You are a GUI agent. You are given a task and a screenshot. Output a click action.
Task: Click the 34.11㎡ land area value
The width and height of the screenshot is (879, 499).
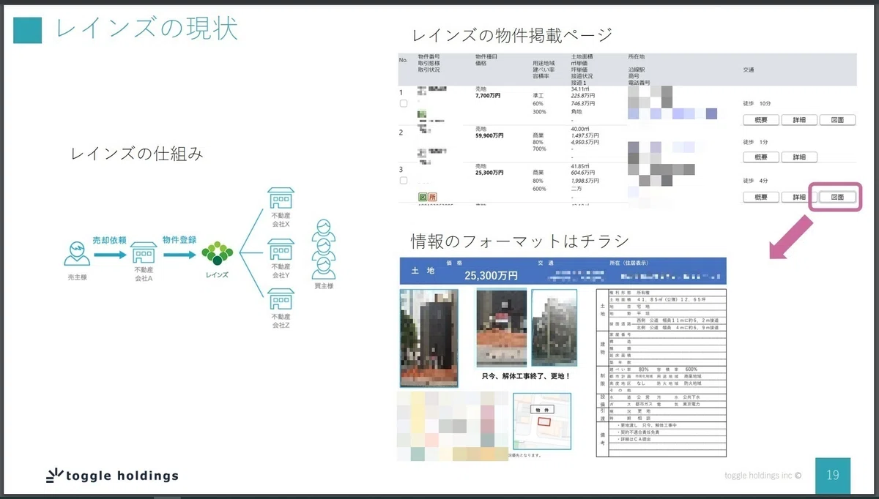[x=582, y=89]
